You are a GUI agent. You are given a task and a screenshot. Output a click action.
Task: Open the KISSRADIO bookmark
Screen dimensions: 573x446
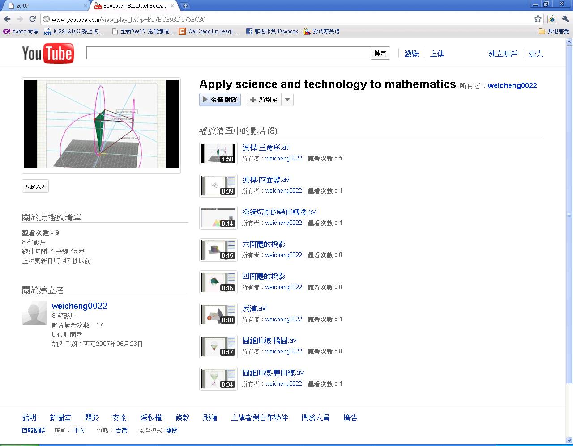pyautogui.click(x=73, y=31)
